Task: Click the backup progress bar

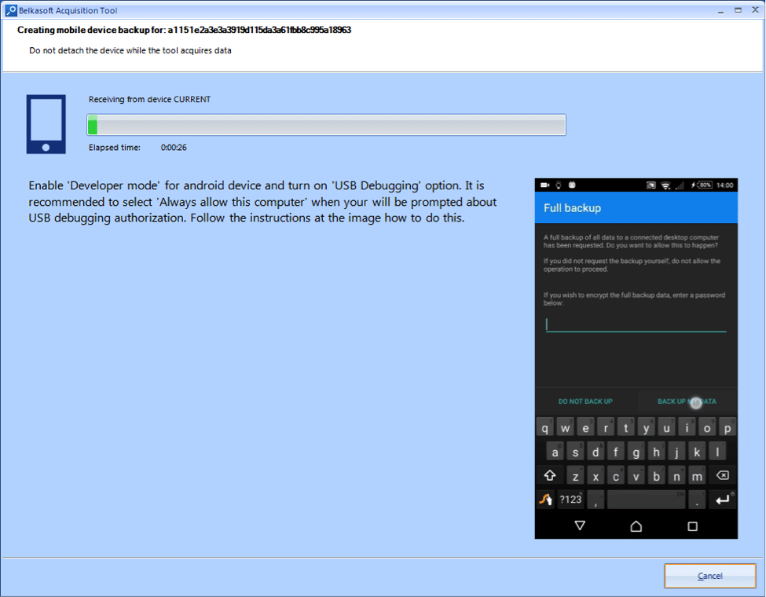Action: (x=326, y=125)
